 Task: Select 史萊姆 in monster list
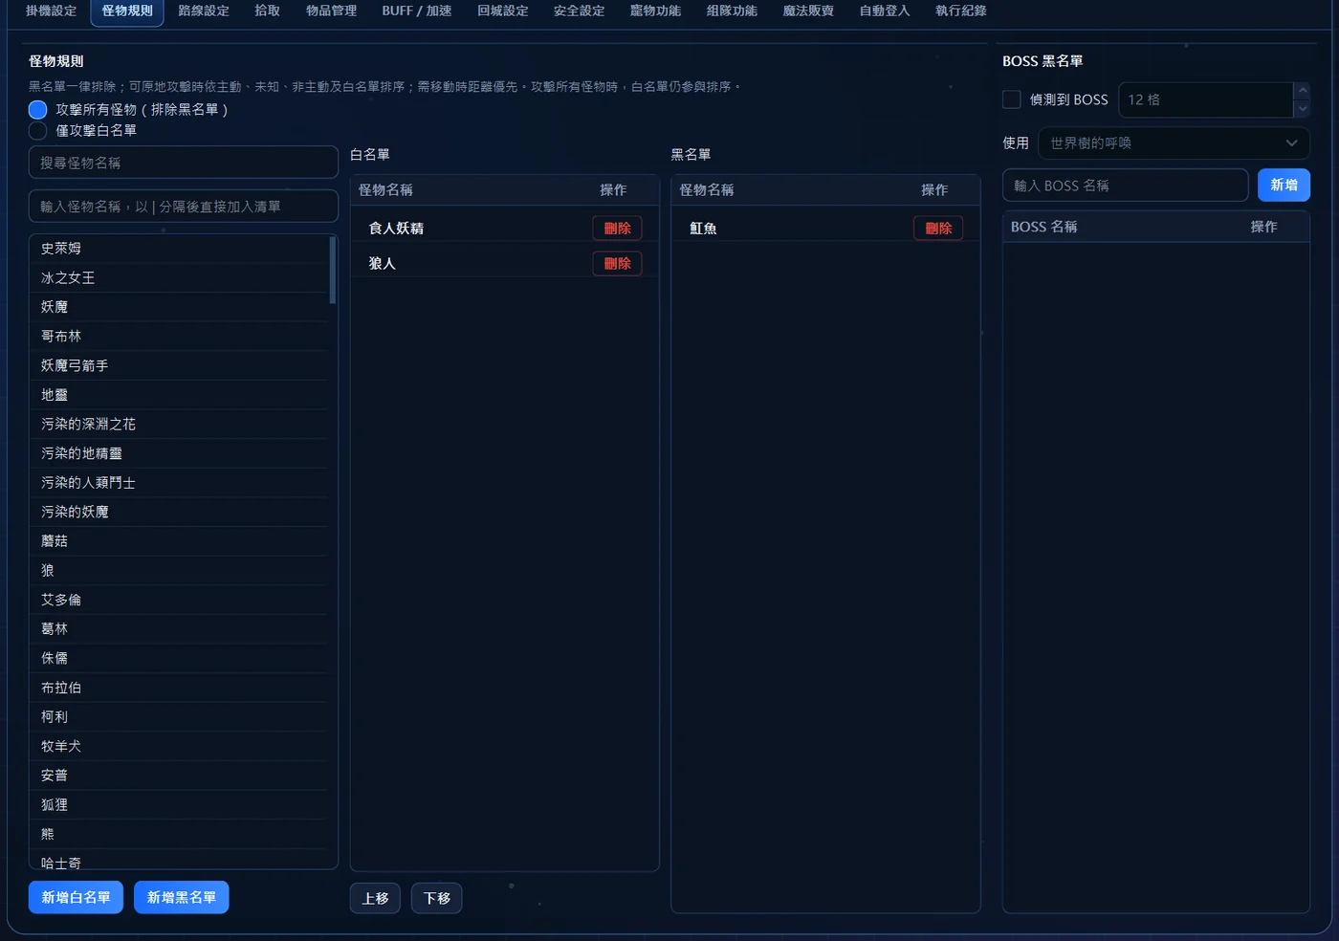179,249
